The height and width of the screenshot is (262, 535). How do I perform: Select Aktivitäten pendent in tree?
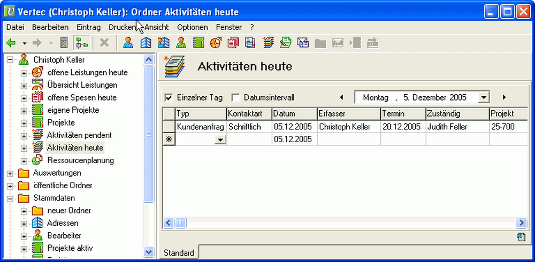tap(80, 135)
